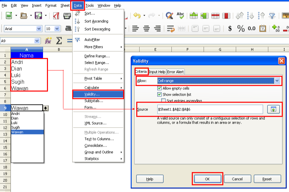Click the Spelling check Abc icon
The width and height of the screenshot is (289, 192).
click(x=180, y=15)
